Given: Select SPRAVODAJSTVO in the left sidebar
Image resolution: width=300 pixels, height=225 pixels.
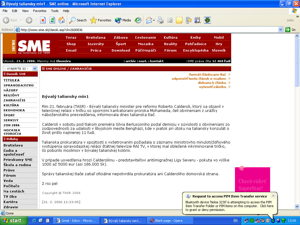Looking at the screenshot, I should point(18,85).
